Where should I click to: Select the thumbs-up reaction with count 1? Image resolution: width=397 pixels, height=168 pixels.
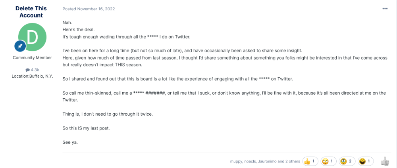point(310,161)
